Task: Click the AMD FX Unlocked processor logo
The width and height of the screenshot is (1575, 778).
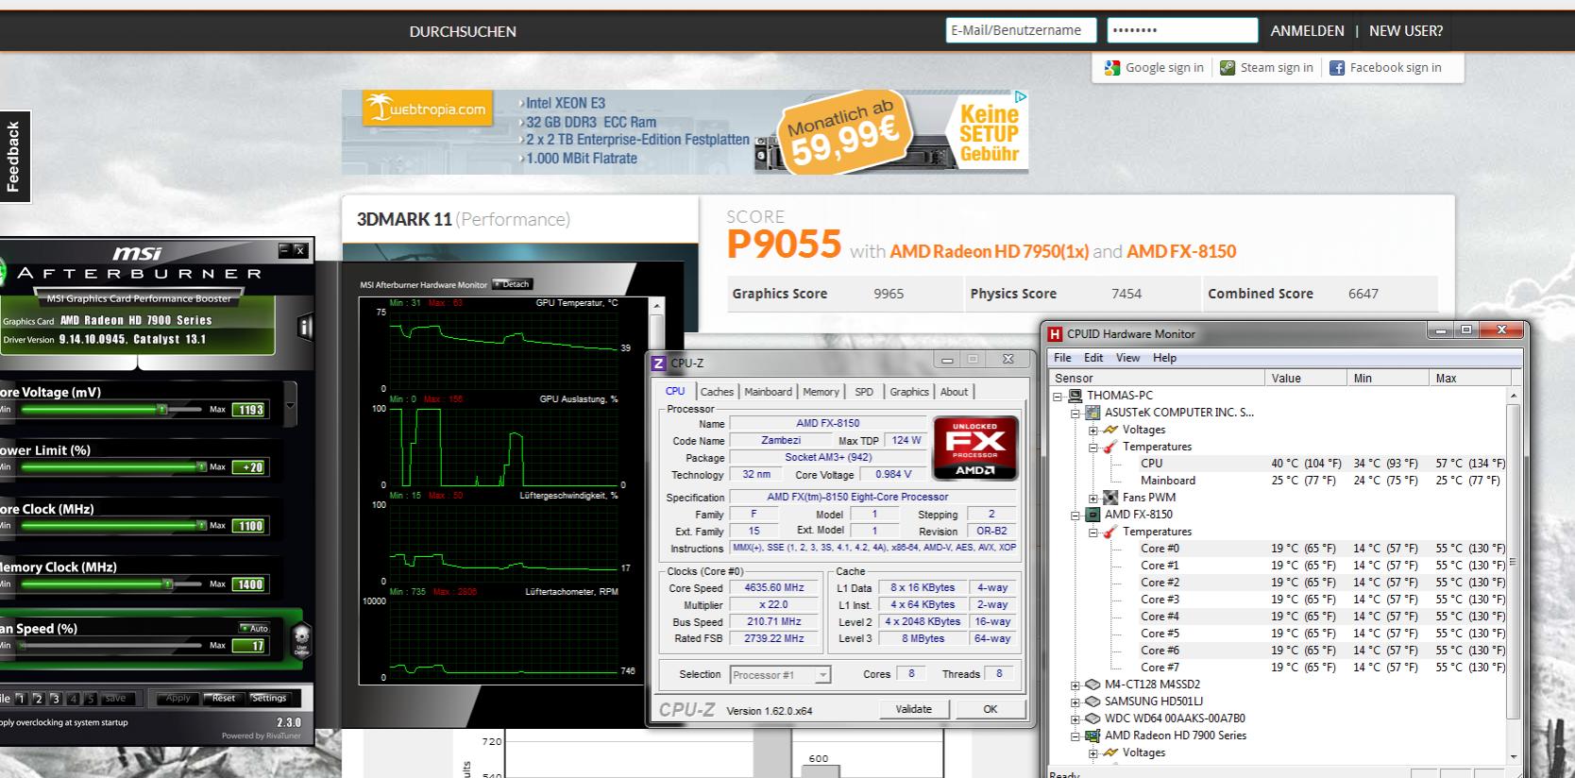Action: (x=974, y=448)
